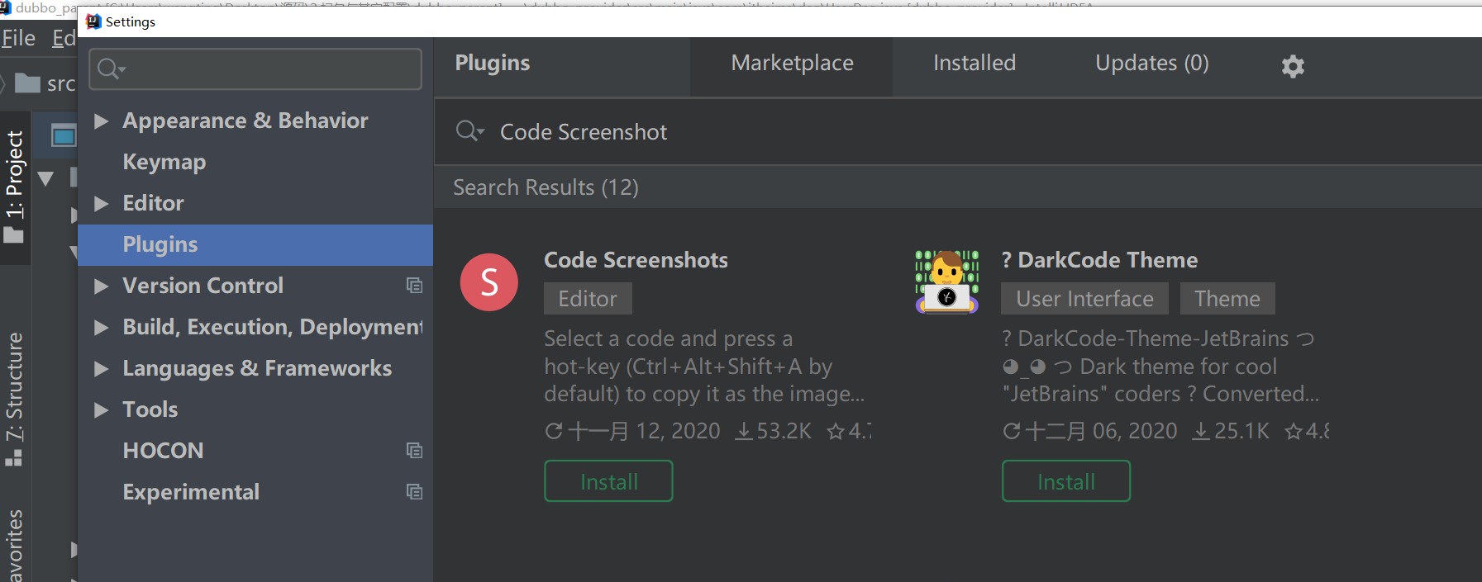Image resolution: width=1482 pixels, height=582 pixels.
Task: Click the Theme tag
Action: coord(1227,299)
